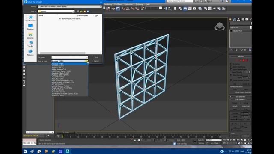
Task: Toggle the 3D Snaps icon
Action: coord(124,9)
